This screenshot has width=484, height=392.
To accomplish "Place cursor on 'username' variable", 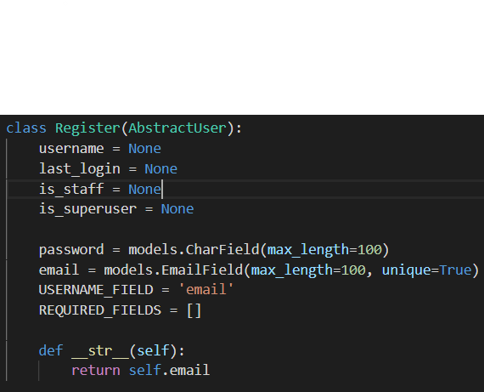I will tap(71, 149).
